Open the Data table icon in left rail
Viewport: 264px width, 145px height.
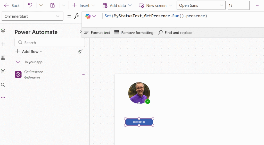pyautogui.click(x=3, y=58)
